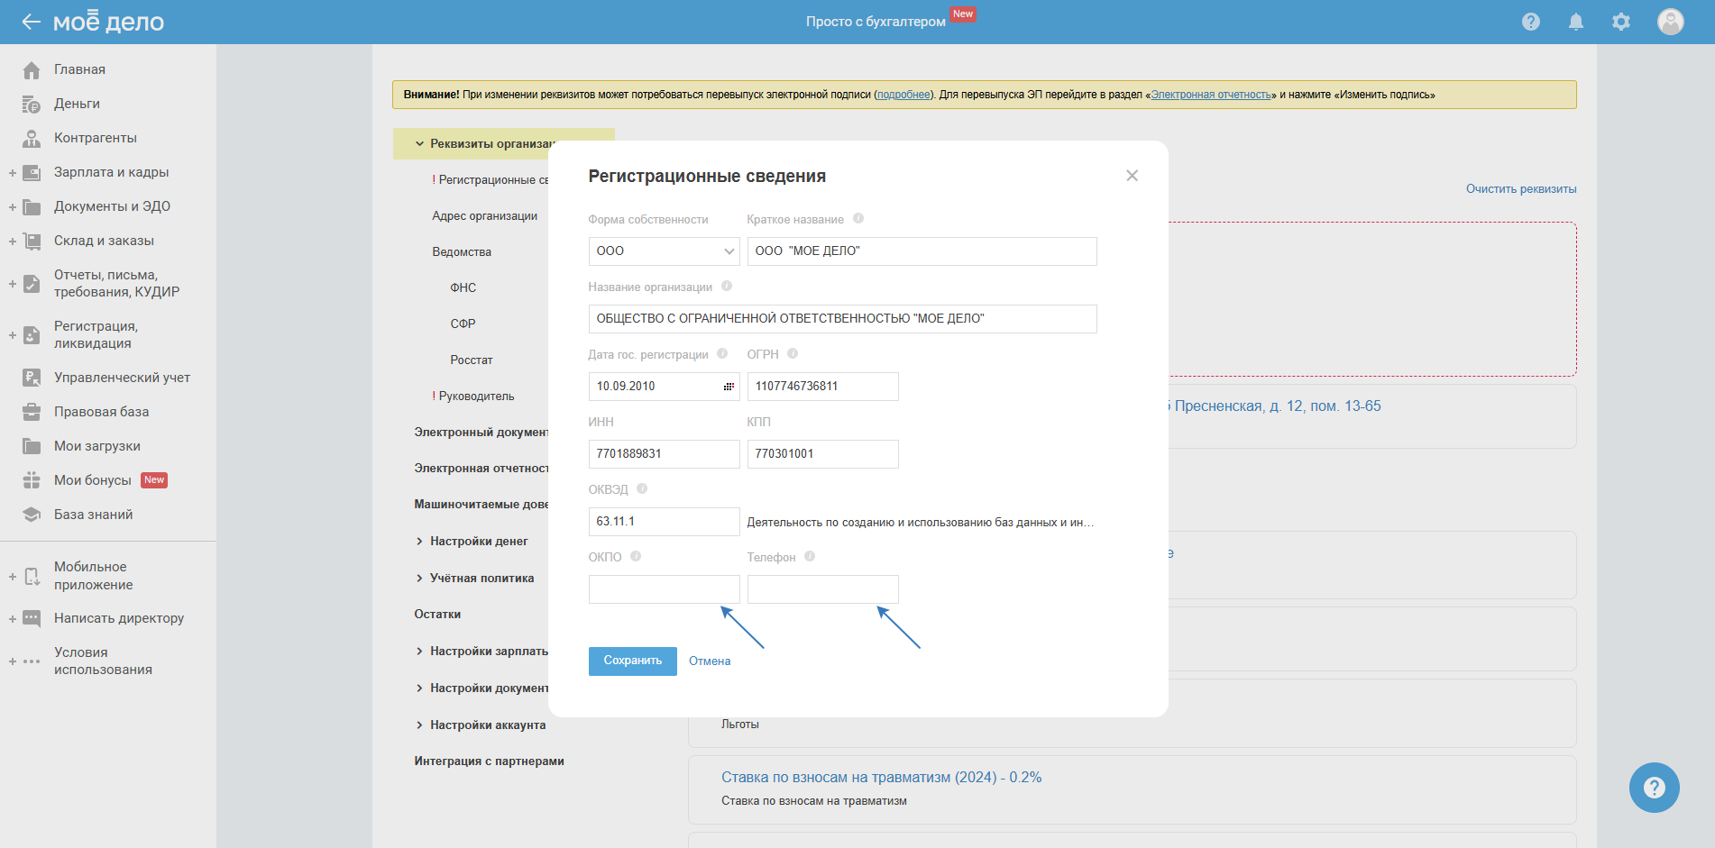The height and width of the screenshot is (848, 1715).
Task: Click the Мои бонусы gift icon
Action: 32,480
